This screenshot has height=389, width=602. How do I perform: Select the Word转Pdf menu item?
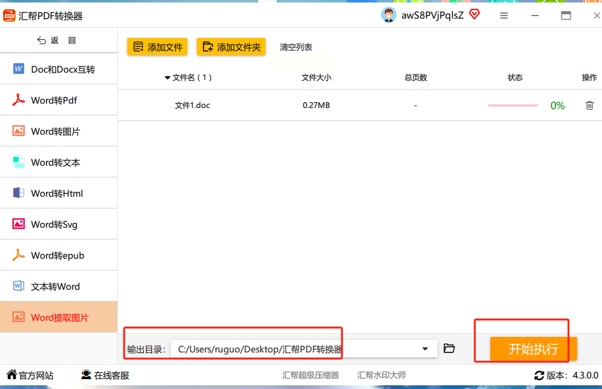coord(59,100)
